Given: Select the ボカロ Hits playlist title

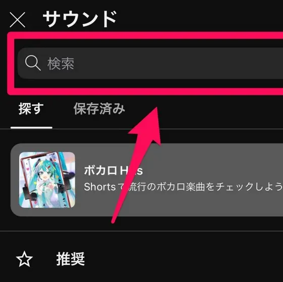Looking at the screenshot, I should click(x=114, y=171).
